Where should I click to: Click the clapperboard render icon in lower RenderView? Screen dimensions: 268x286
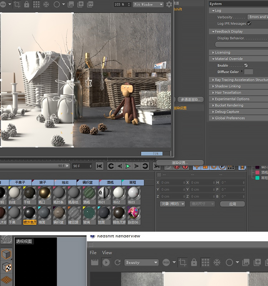[x=95, y=262]
